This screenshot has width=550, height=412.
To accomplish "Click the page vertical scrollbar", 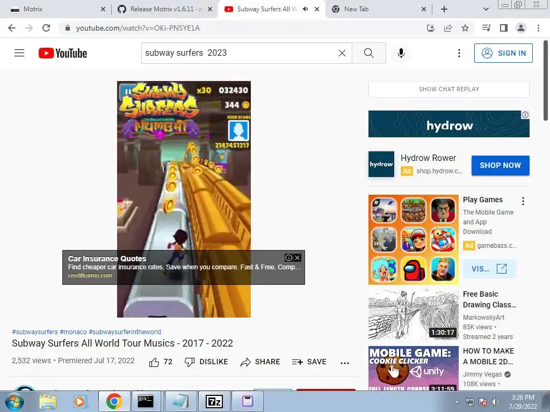I will [546, 80].
